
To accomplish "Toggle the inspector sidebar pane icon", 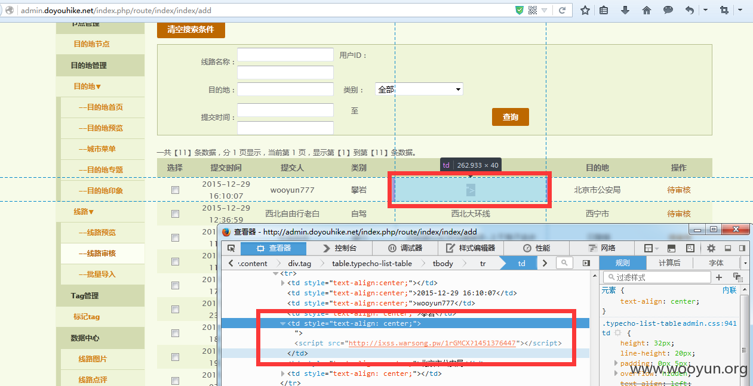I will tap(586, 263).
